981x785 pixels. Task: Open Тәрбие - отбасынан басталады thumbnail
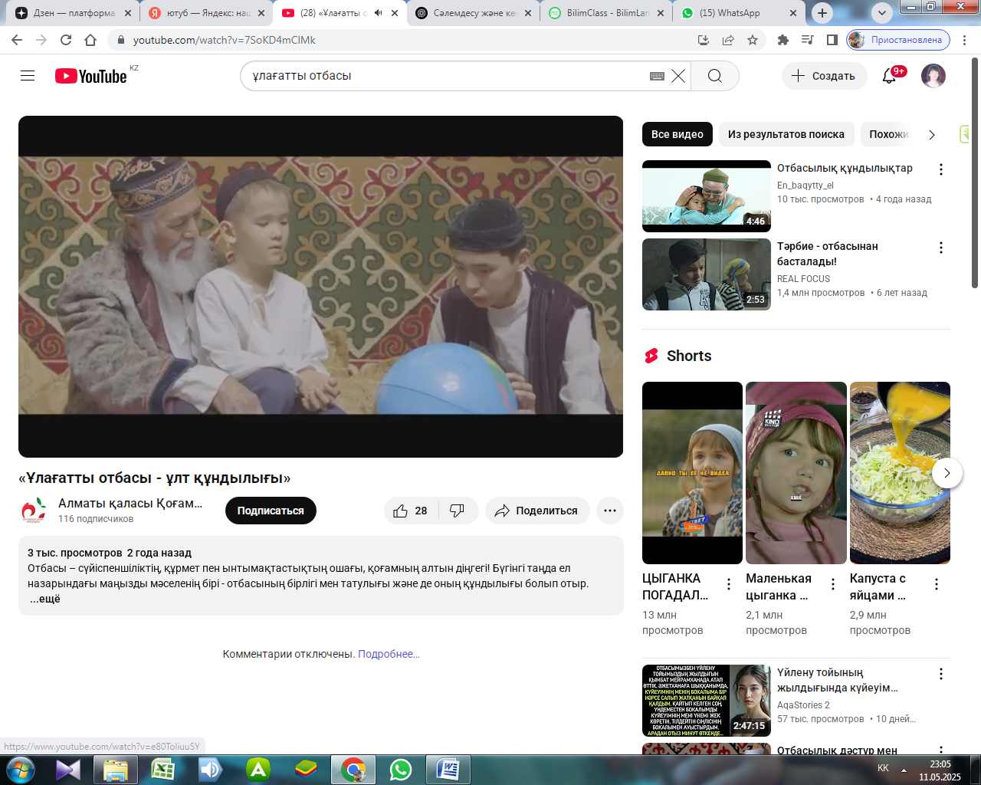coord(707,274)
